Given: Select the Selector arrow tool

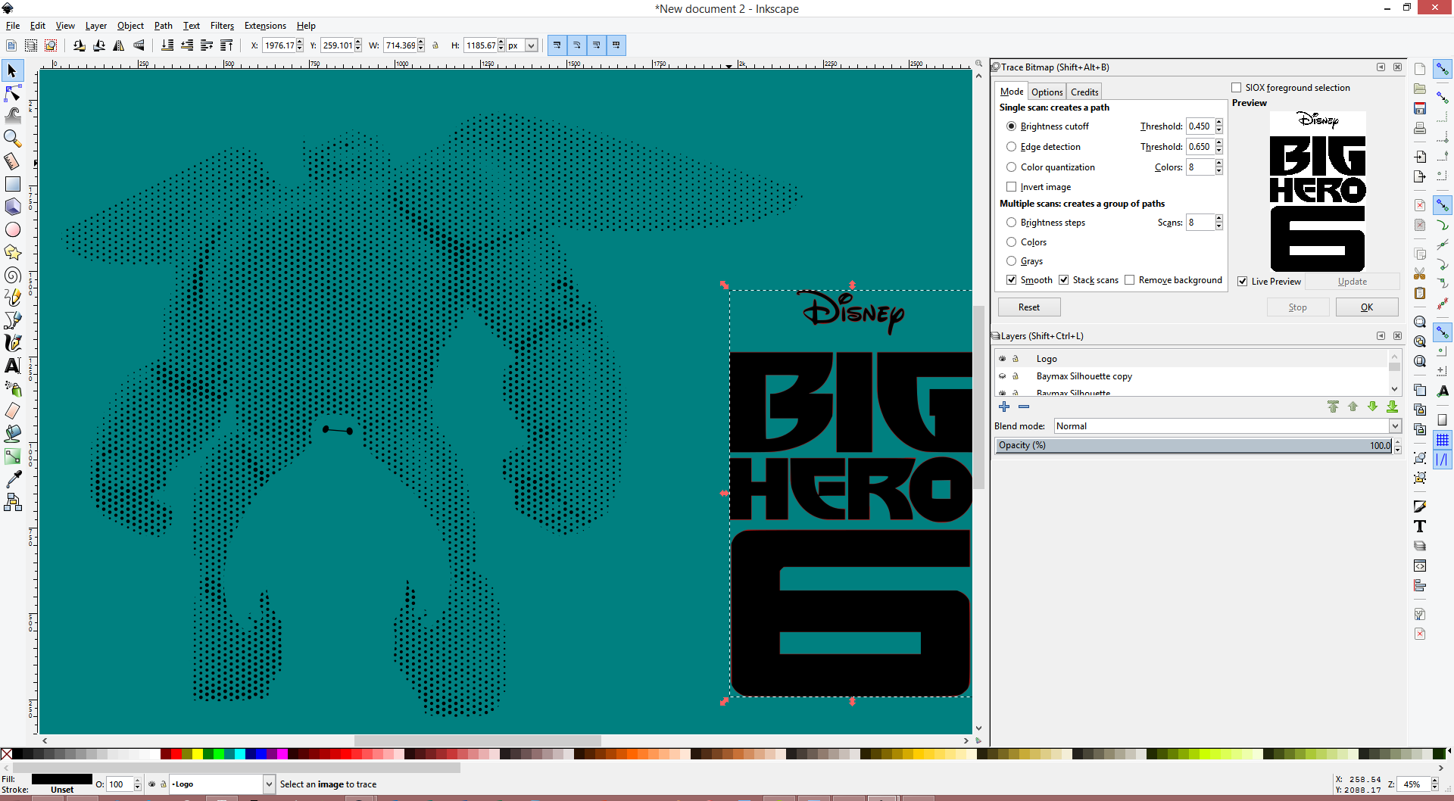Looking at the screenshot, I should pyautogui.click(x=13, y=71).
